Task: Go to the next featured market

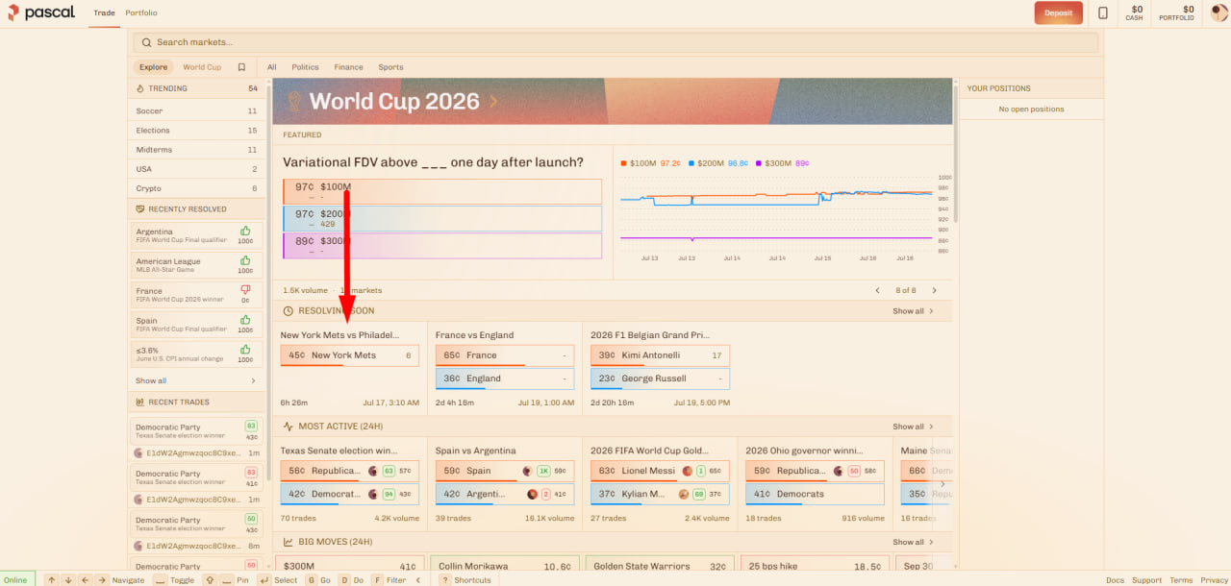Action: click(934, 290)
